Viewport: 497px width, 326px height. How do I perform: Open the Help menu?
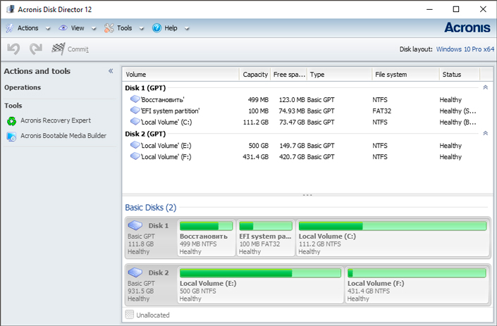[171, 28]
